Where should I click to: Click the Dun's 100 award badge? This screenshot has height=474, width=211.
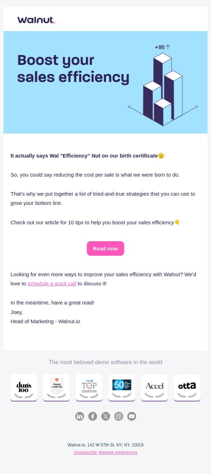point(24,388)
